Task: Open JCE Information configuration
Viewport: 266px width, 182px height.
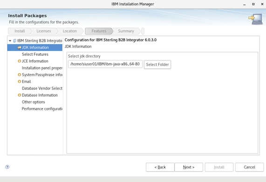Action: pyautogui.click(x=35, y=61)
